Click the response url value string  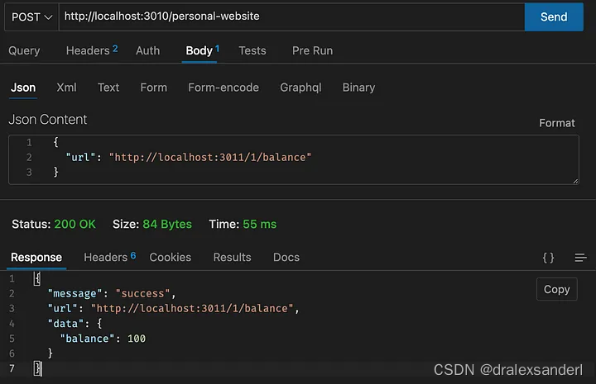192,309
